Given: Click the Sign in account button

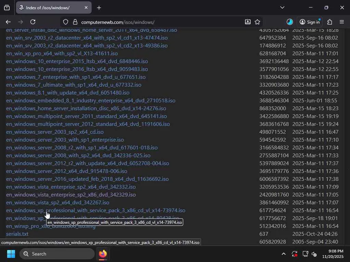Looking at the screenshot, I should (x=310, y=22).
